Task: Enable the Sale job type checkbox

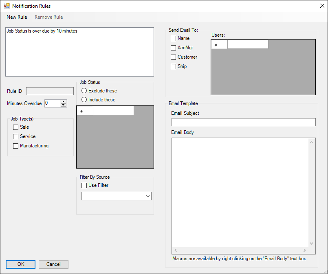Action: [16, 127]
